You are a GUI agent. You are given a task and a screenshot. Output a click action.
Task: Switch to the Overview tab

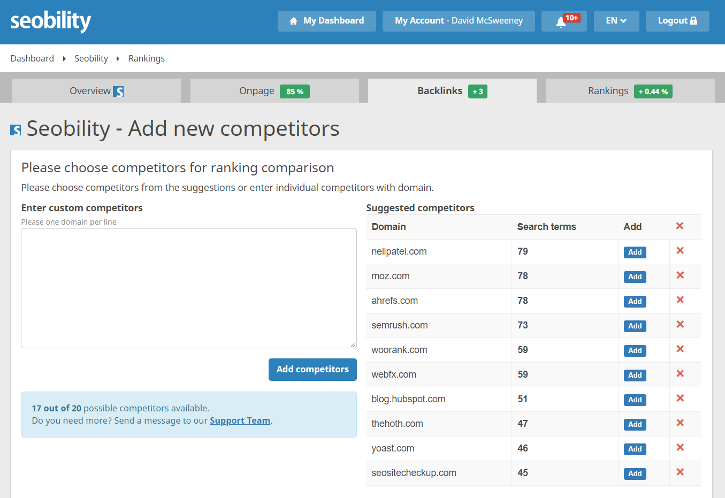96,90
